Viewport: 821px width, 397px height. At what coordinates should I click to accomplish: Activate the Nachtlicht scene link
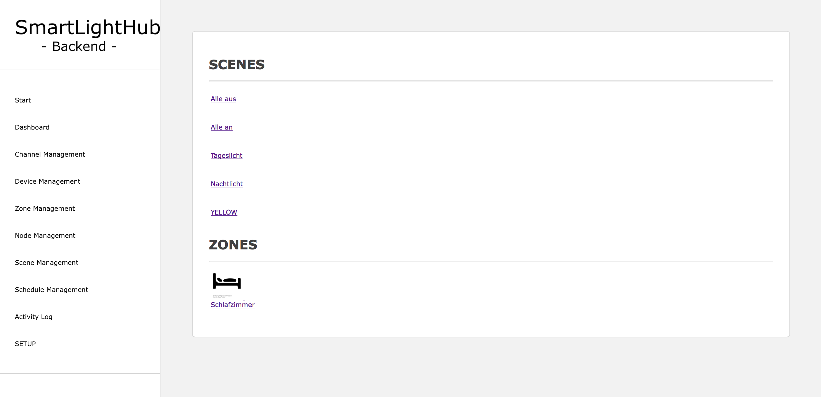click(227, 184)
